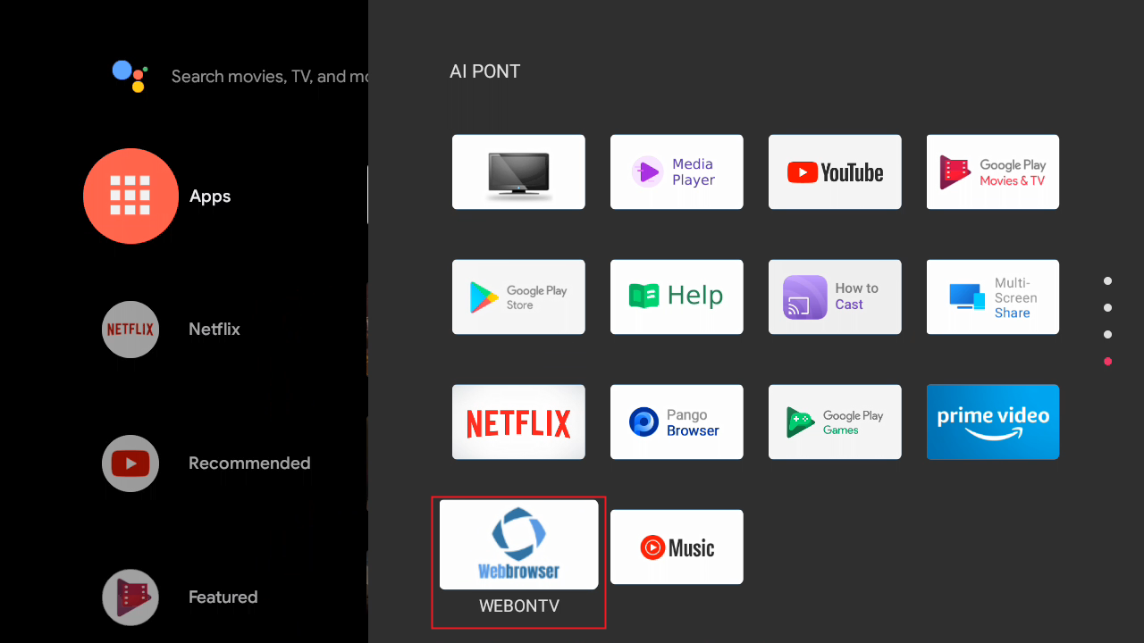
Task: Launch the YouTube Music app
Action: tap(677, 547)
